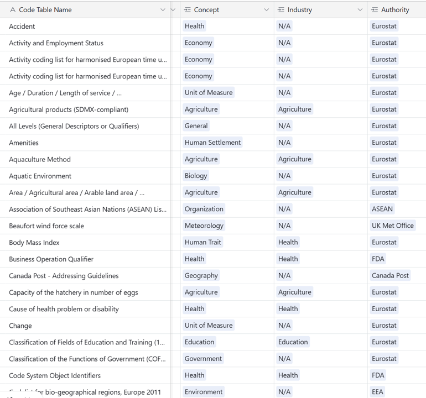Open the Concept column dropdown arrow
The width and height of the screenshot is (426, 398).
267,10
